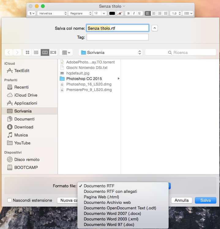
Task: Open the Senza titolo title dropdown arrow
Action: (x=124, y=6)
